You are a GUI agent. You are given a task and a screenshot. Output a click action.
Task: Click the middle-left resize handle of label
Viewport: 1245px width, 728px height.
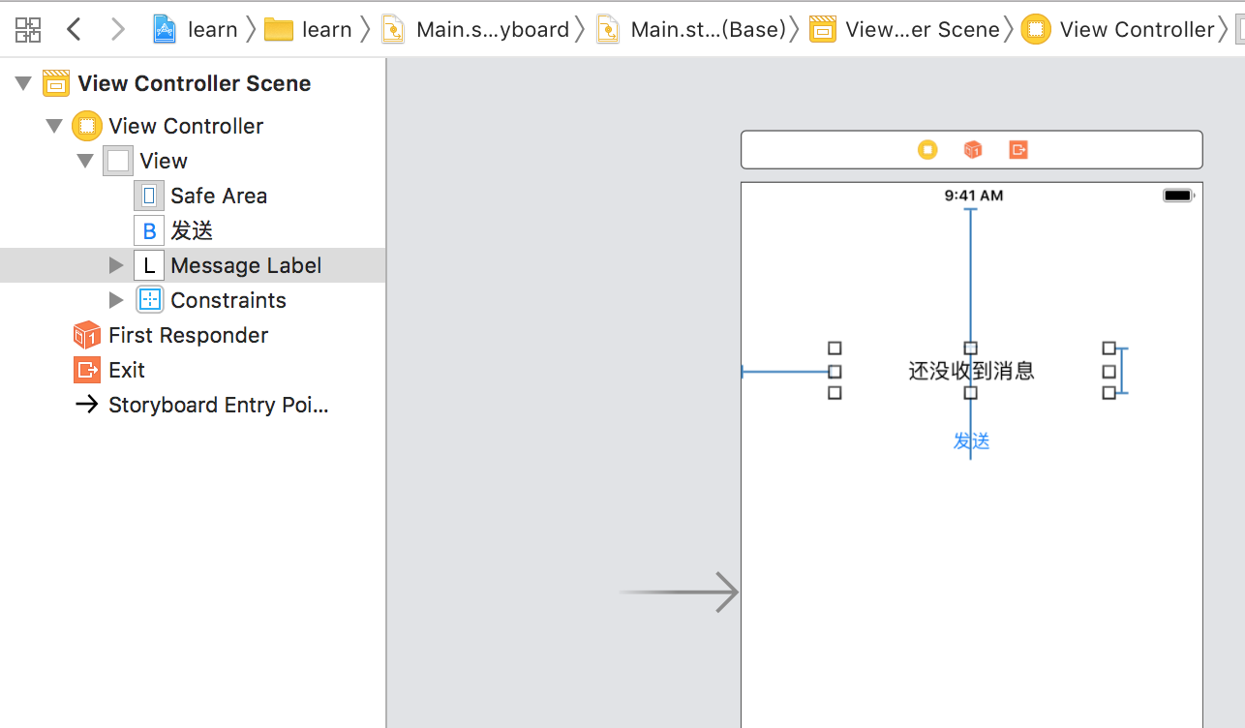point(835,372)
